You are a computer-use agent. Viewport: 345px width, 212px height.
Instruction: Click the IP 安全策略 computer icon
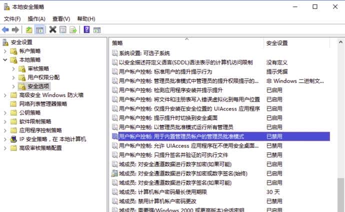click(x=13, y=139)
